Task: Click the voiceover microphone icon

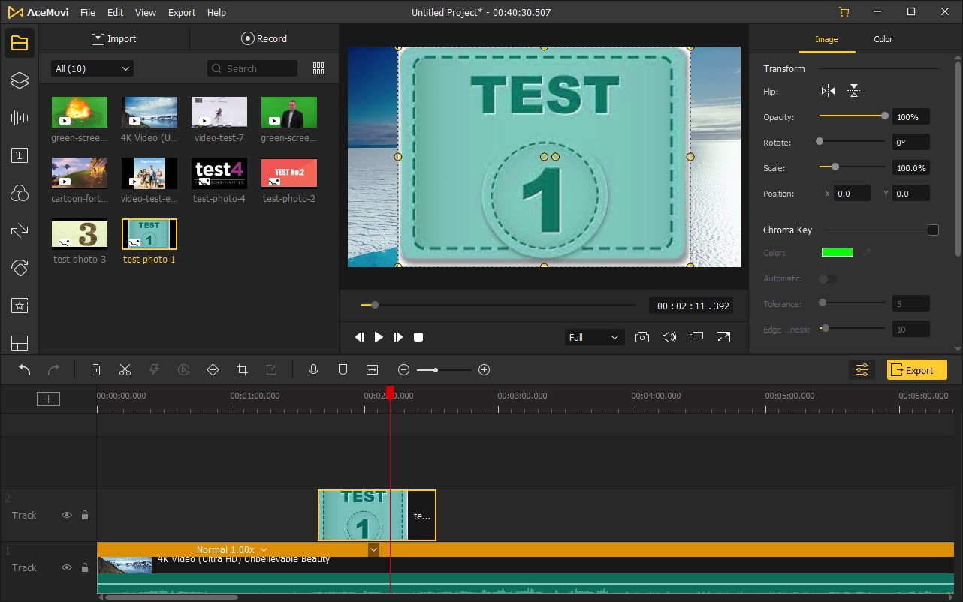Action: [314, 370]
